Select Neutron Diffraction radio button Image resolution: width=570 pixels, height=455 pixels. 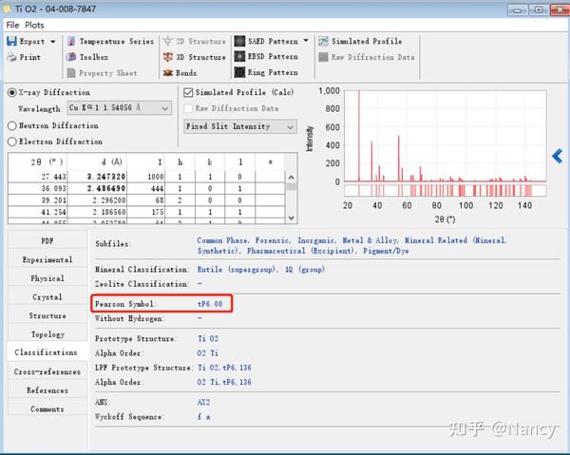coord(12,125)
